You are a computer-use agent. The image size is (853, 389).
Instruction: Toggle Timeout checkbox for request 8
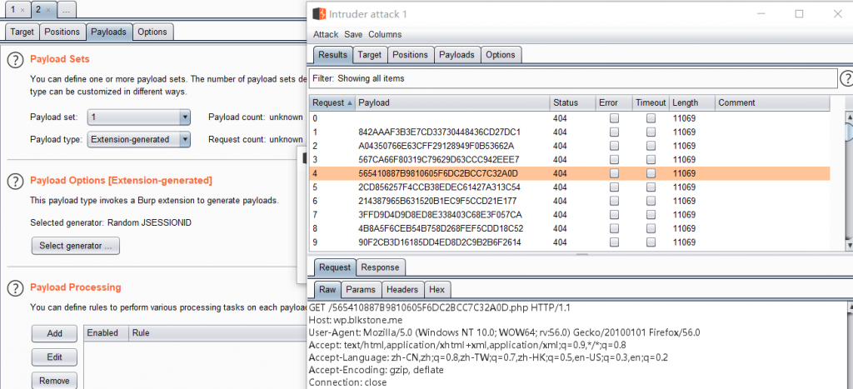tap(651, 228)
